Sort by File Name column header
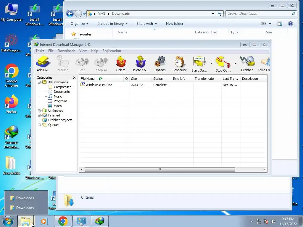This screenshot has width=303, height=227. point(101,79)
